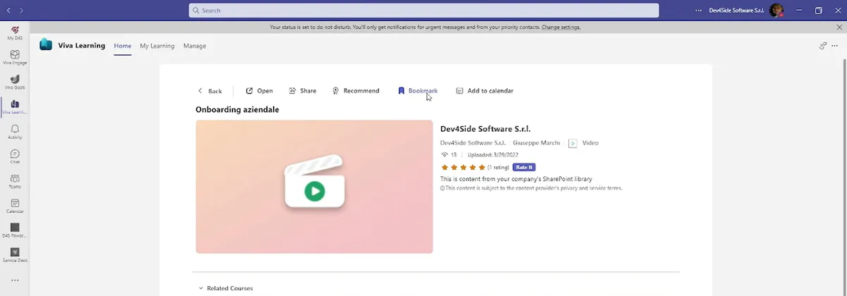The image size is (847, 296).
Task: Open the Calendar app icon
Action: (15, 206)
